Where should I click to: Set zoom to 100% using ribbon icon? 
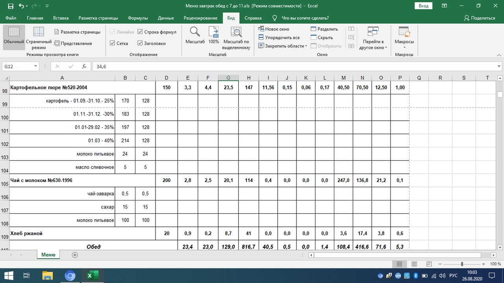(x=213, y=32)
